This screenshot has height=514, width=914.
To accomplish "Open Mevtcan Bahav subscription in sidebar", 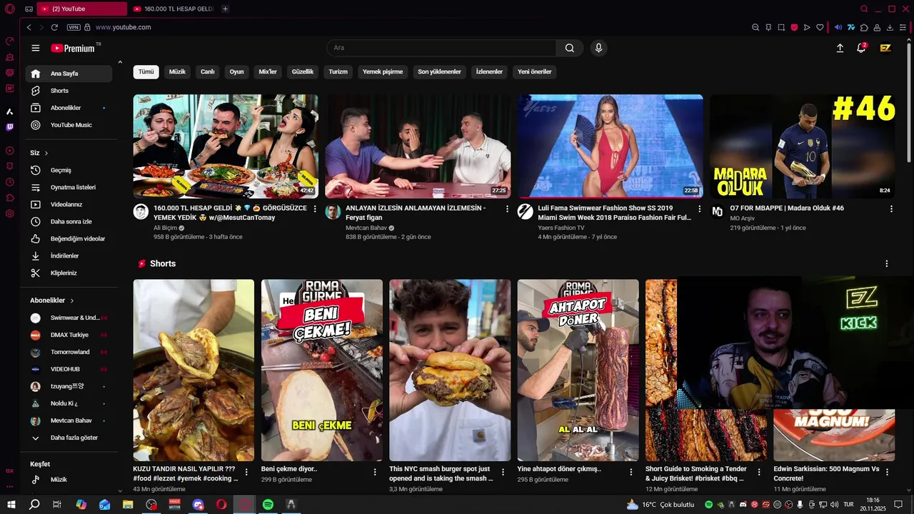I will (x=69, y=420).
